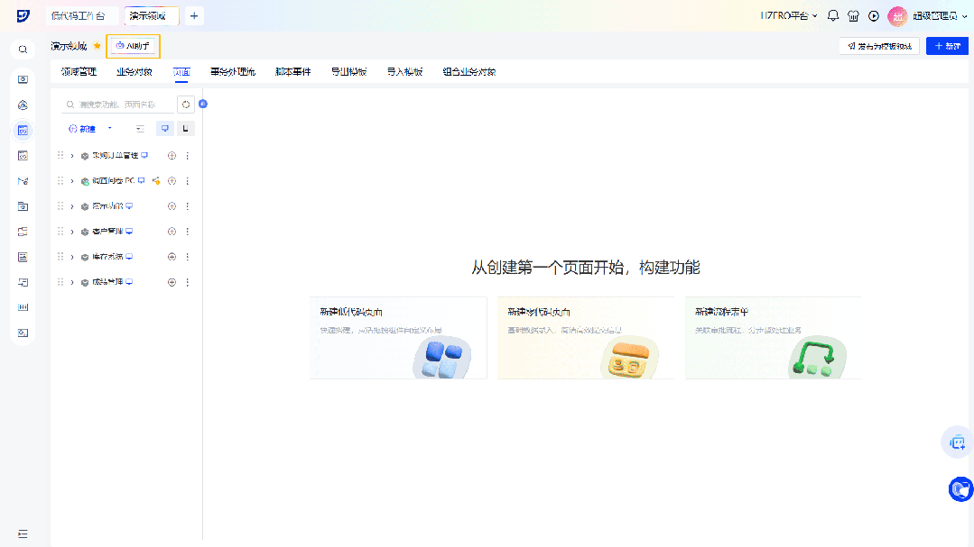
Task: Click the page search input field
Action: click(x=117, y=105)
